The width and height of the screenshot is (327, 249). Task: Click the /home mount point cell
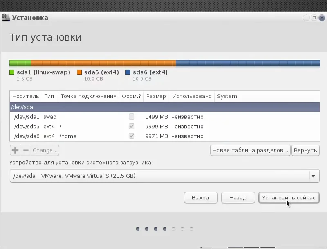[x=68, y=136]
